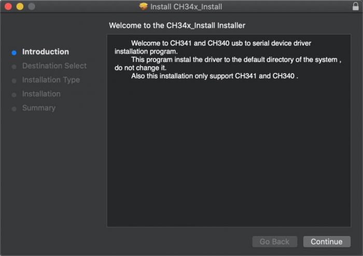
Task: Click the lock icon in the title bar
Action: (354, 6)
